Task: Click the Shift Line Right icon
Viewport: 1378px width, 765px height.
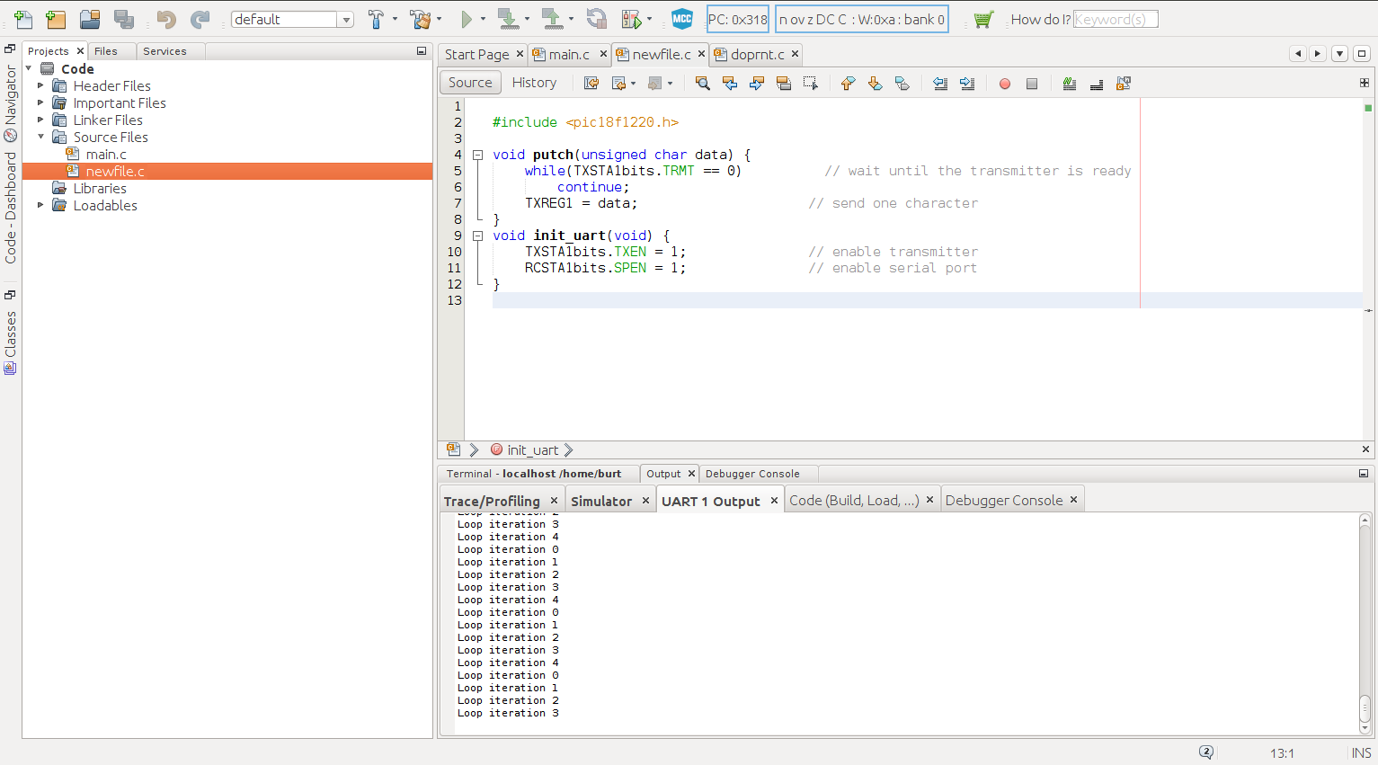Action: (967, 84)
